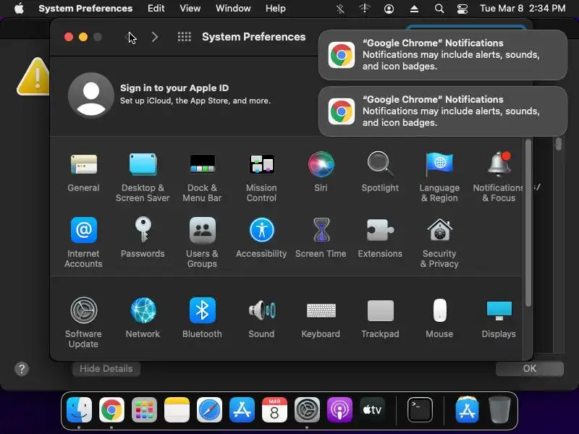Open the View menu
Screen dimensions: 579x434
coord(190,8)
